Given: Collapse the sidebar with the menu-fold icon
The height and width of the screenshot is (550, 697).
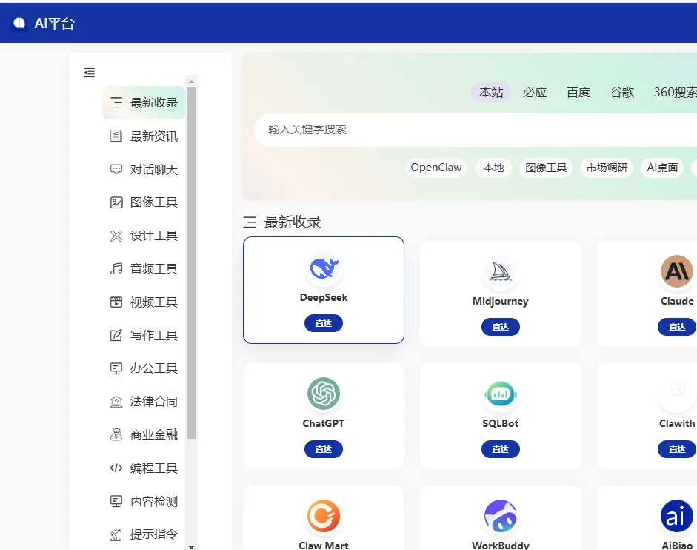Looking at the screenshot, I should 90,73.
